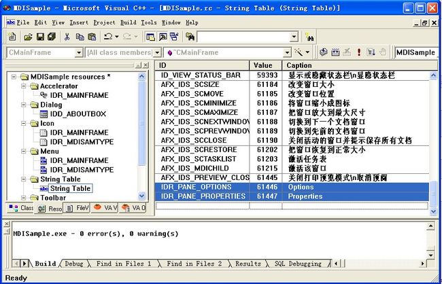Toggle the Workspace window toolbar button

150,37
